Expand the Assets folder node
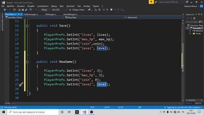 (x=190, y=34)
